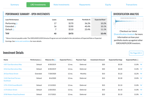
Task: Select the Transactions tab
Action: tap(131, 5)
